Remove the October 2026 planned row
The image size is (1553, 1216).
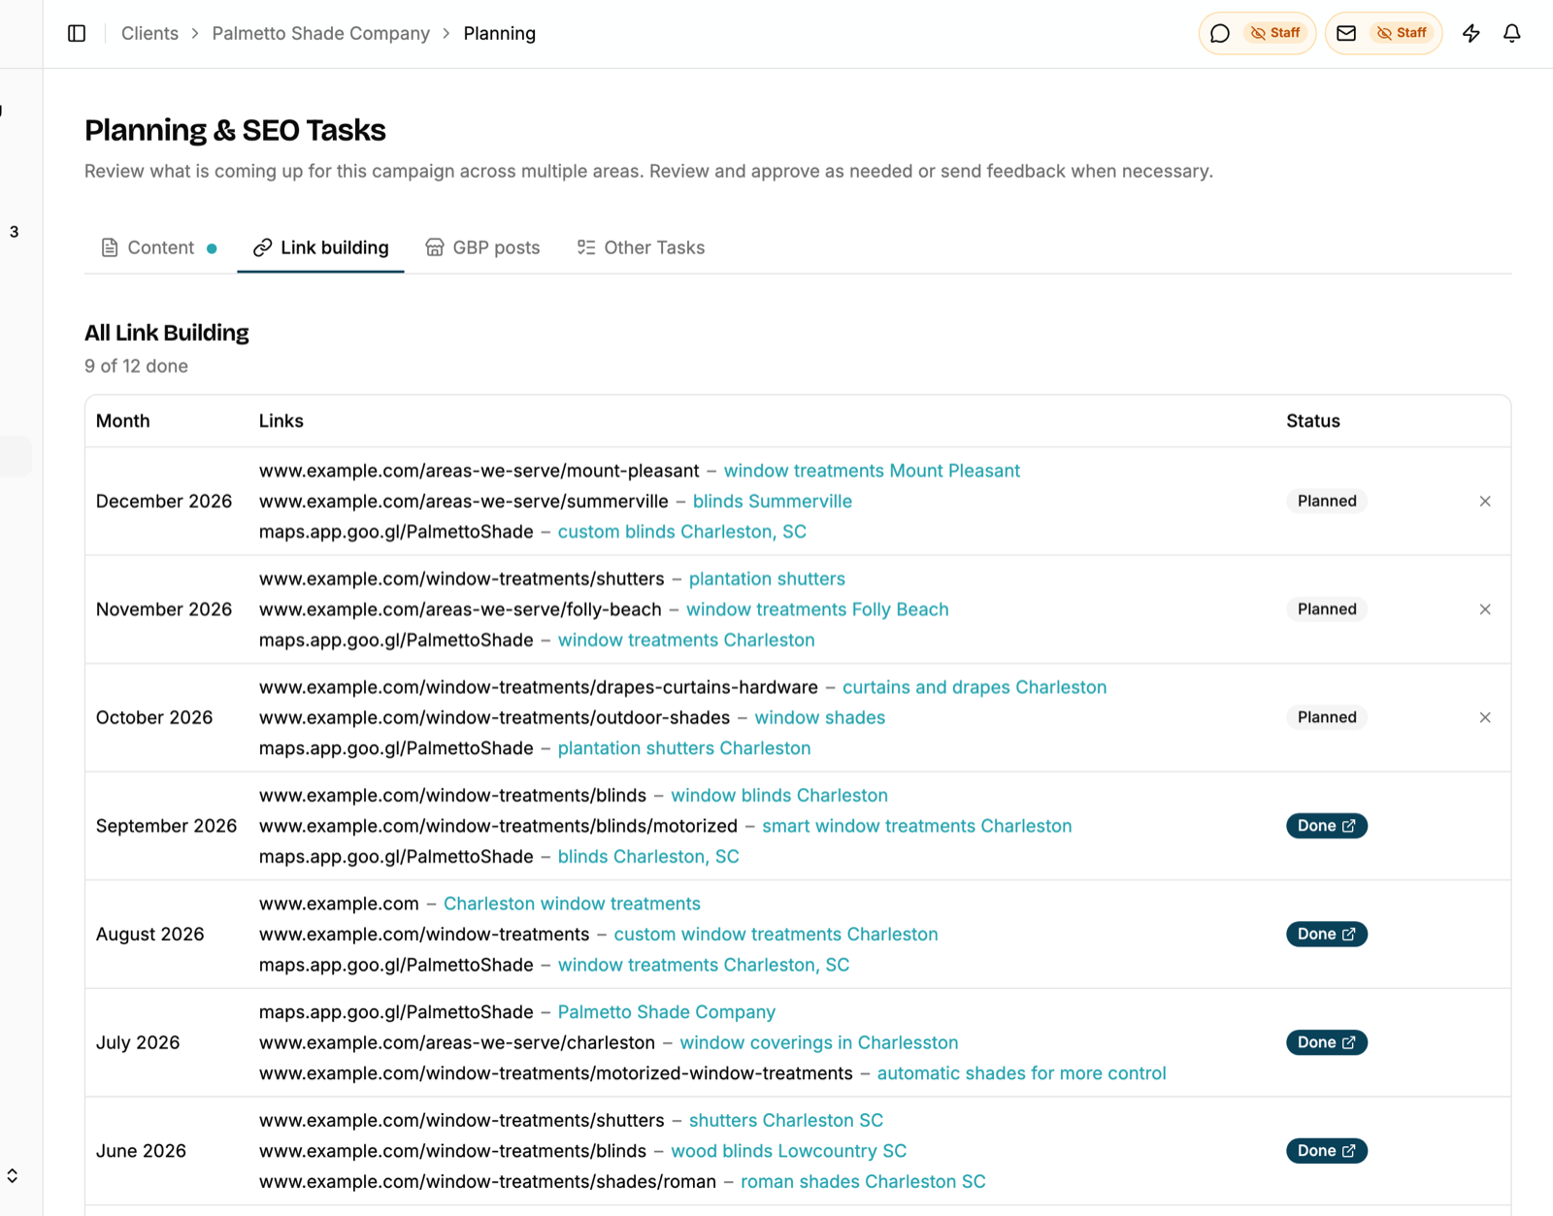[x=1485, y=718]
